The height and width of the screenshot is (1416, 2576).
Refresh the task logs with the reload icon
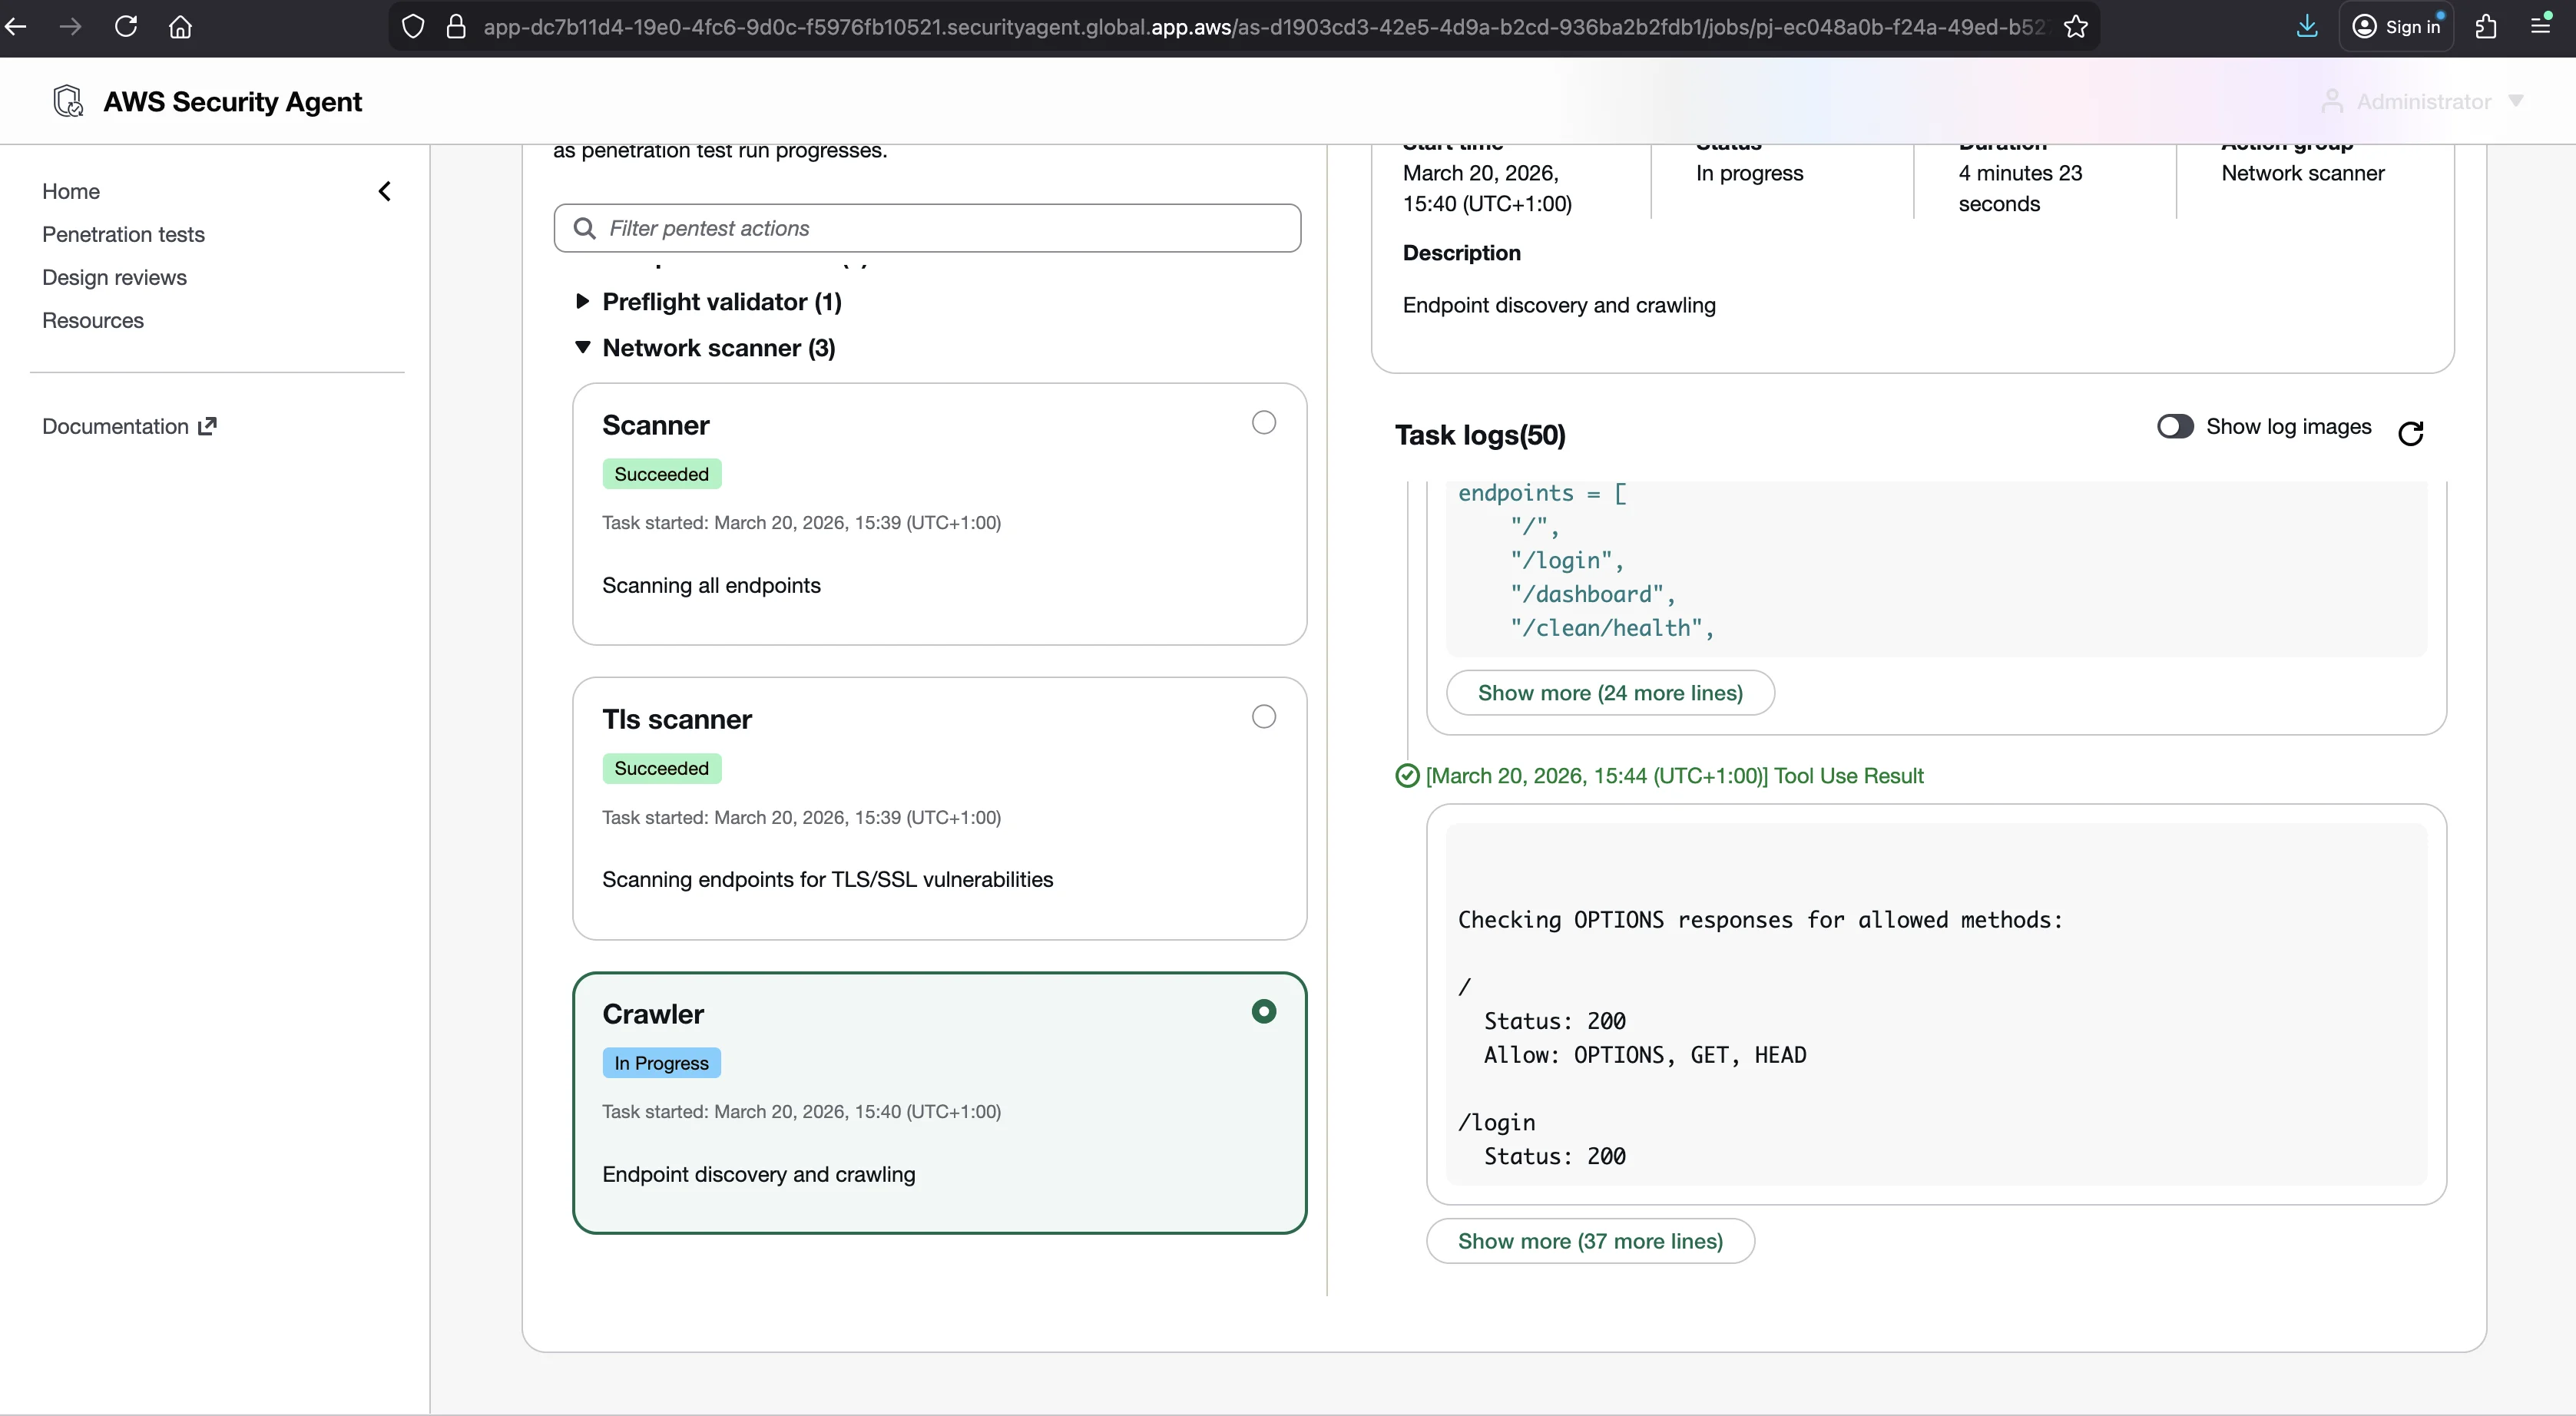(x=2411, y=433)
